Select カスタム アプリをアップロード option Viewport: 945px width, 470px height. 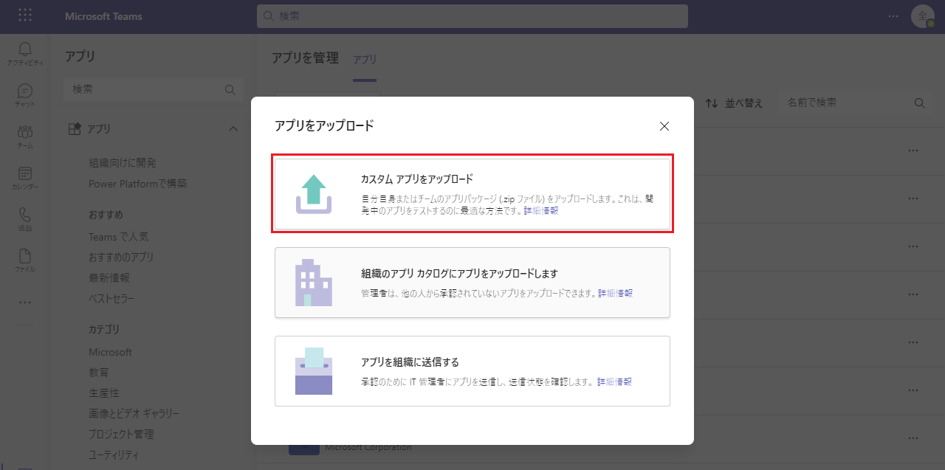[x=472, y=193]
